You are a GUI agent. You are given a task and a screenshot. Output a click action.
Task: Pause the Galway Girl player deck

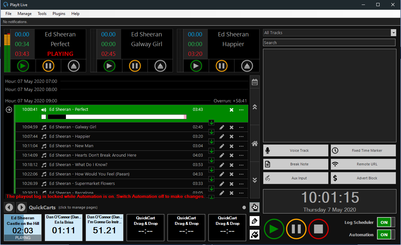(135, 66)
